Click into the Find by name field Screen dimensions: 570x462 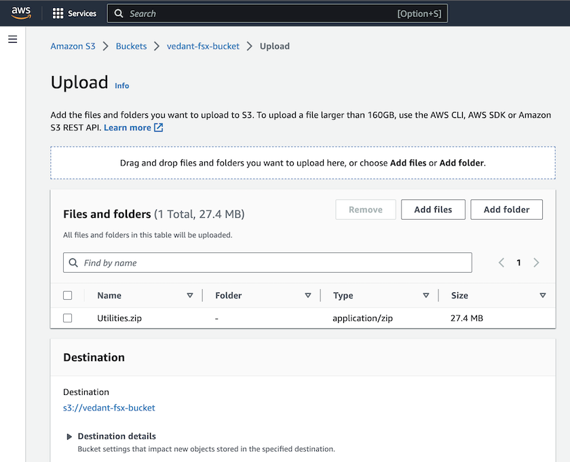tap(267, 263)
